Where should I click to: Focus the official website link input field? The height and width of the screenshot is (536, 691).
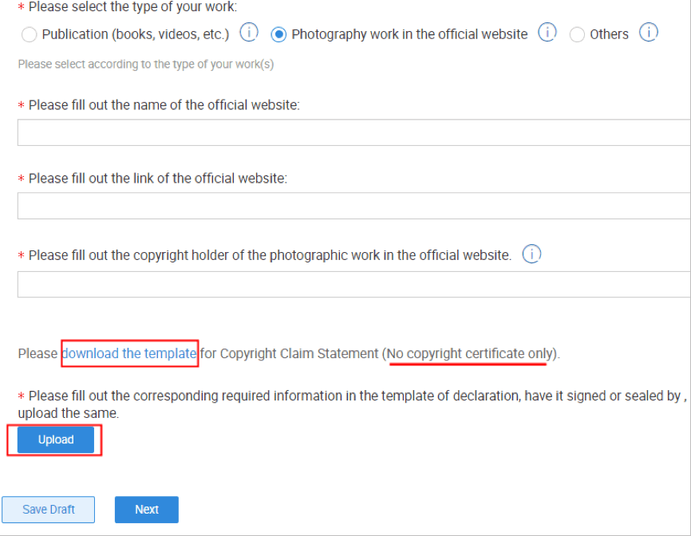click(x=353, y=206)
